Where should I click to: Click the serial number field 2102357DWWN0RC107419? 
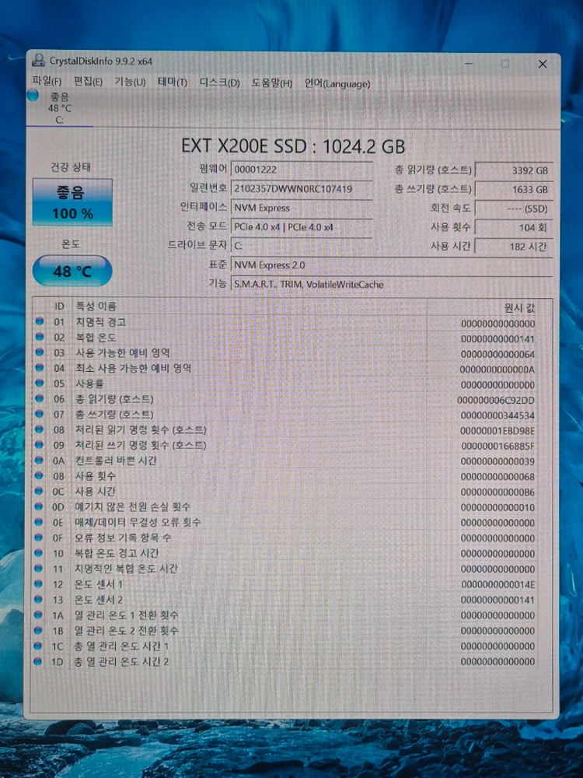302,188
